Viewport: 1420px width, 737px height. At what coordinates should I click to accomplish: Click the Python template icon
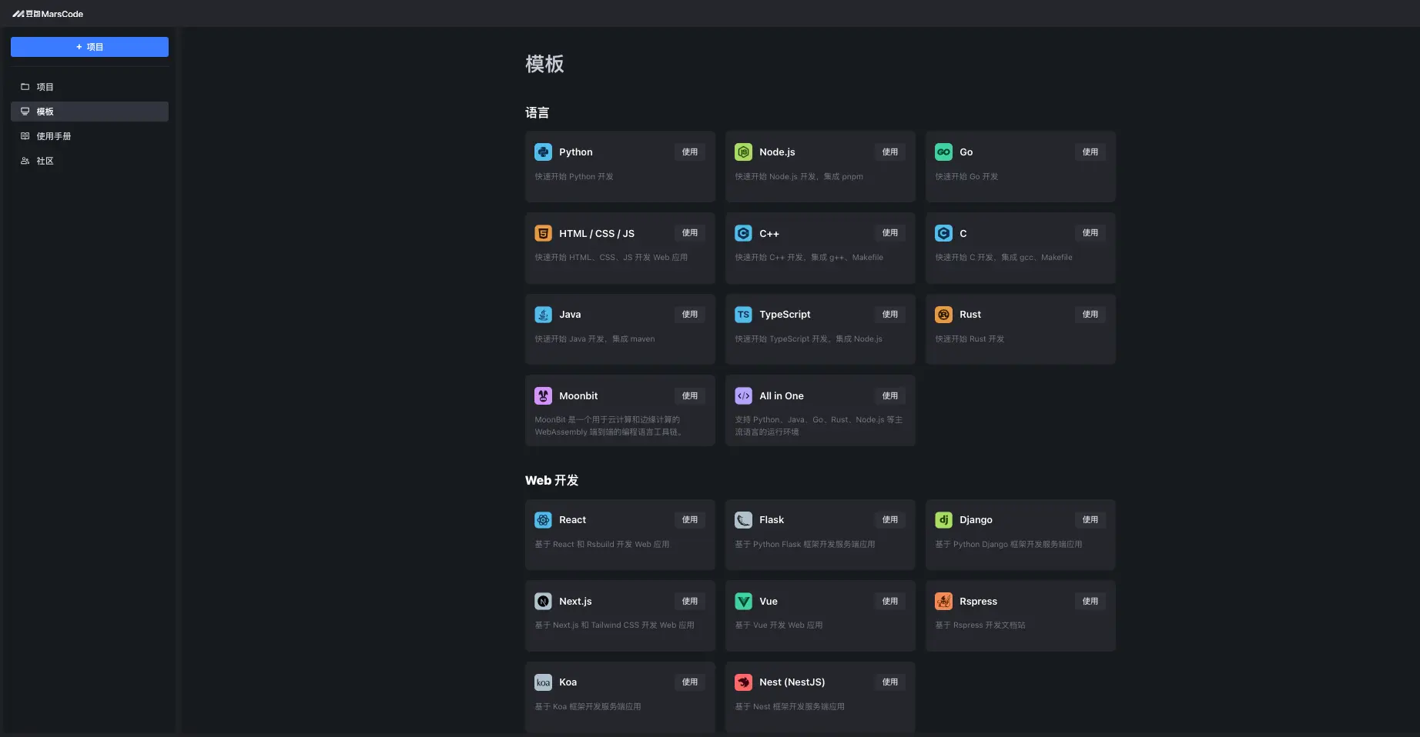(x=543, y=152)
